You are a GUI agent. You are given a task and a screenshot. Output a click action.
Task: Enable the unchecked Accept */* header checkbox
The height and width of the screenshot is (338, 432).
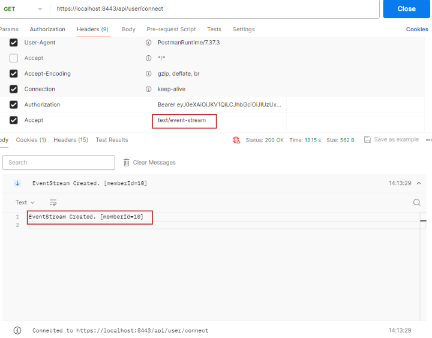[13, 58]
